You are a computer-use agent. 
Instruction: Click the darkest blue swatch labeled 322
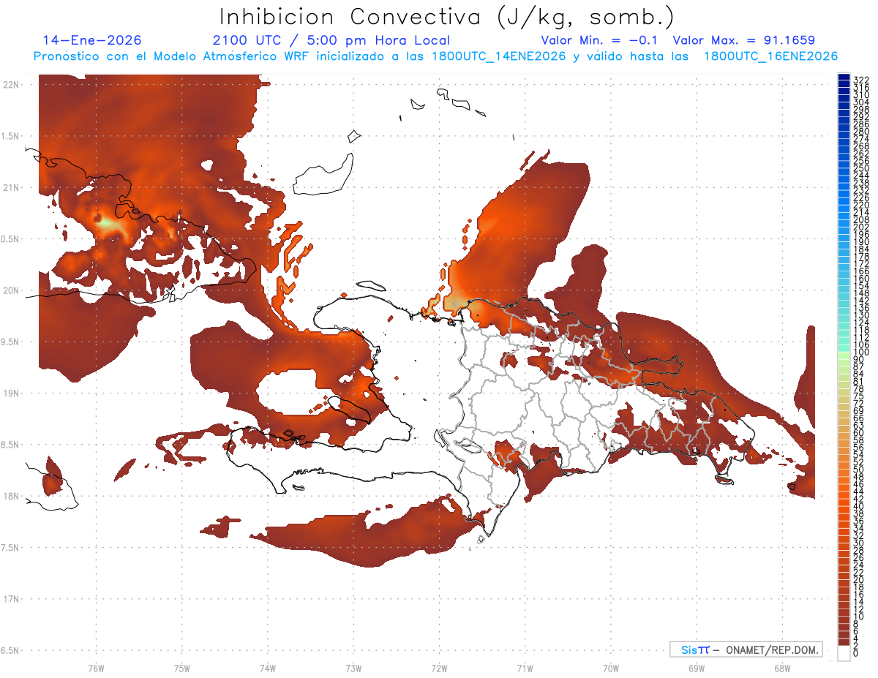(x=844, y=78)
